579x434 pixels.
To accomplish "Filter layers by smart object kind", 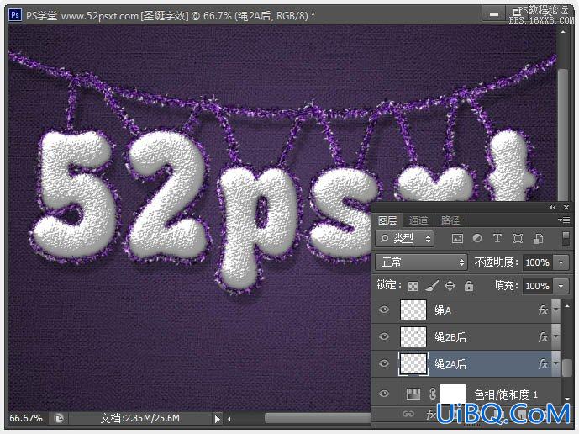I will click(538, 238).
